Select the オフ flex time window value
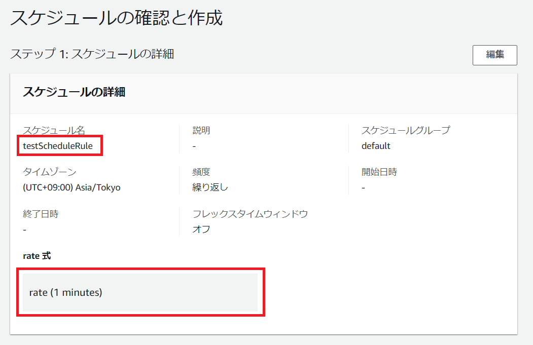This screenshot has width=533, height=345. tap(201, 229)
